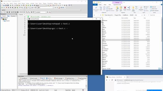Open the Build menu in Code::Blocks
Viewport: 163px width, 91px height.
(x=19, y=3)
